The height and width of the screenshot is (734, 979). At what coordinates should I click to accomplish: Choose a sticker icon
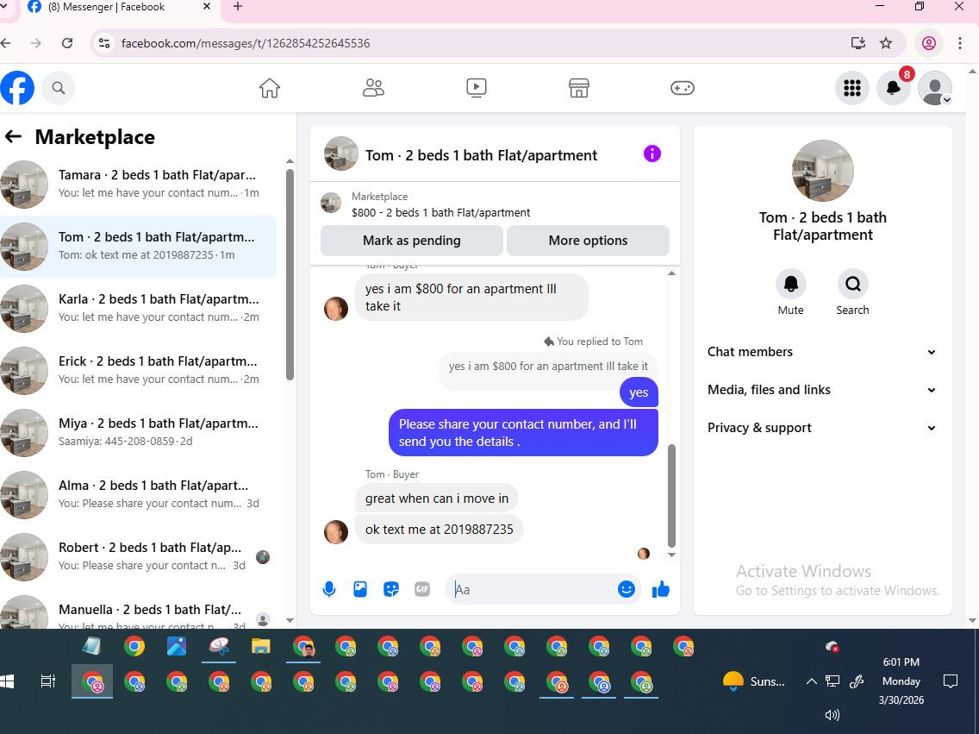pos(391,589)
